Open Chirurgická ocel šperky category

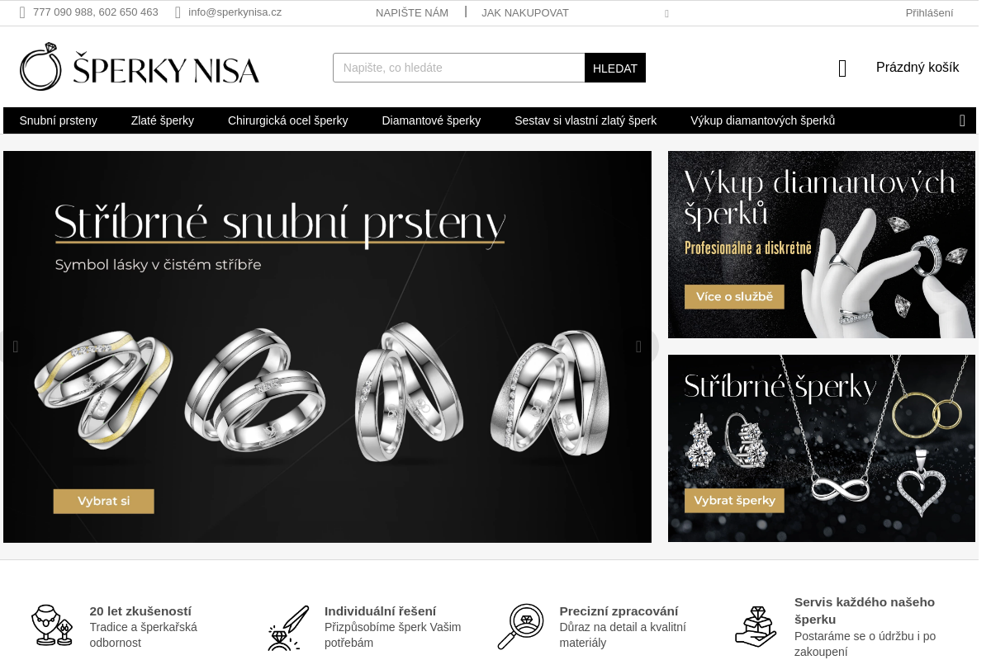pos(288,120)
